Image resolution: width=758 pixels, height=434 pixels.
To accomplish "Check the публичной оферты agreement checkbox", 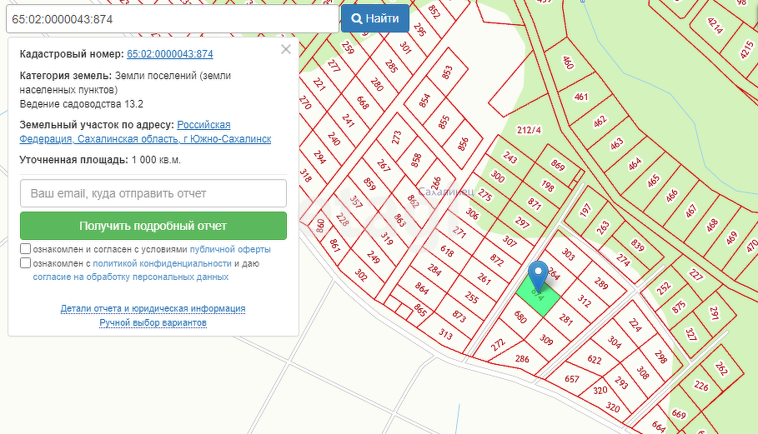I will click(x=26, y=249).
